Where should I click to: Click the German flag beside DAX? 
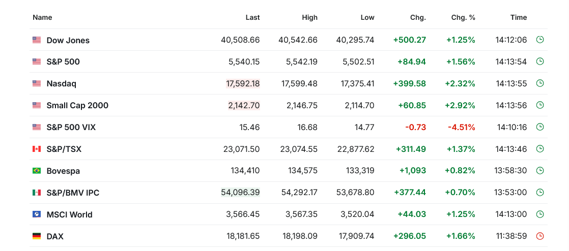pos(37,236)
